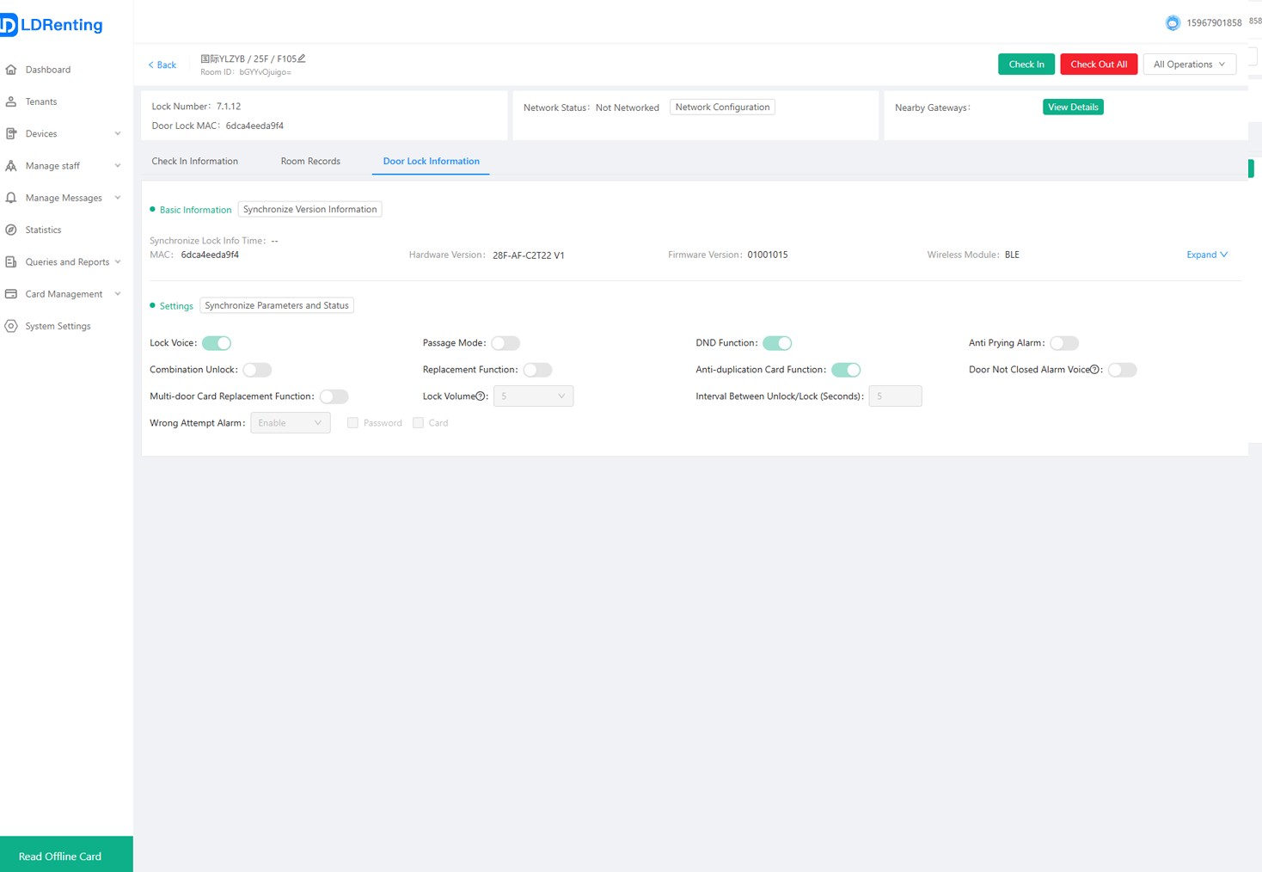Disable the Lock Voice switch
The image size is (1262, 872).
(x=217, y=343)
